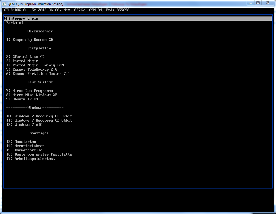Click the Festplatten section header text

(39, 48)
